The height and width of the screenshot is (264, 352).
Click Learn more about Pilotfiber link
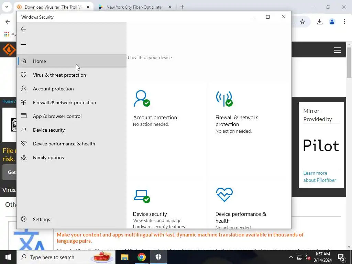(319, 176)
